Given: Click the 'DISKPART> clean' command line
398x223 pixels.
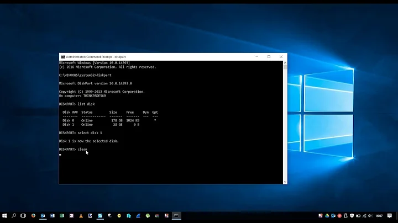Looking at the screenshot, I should tap(73, 149).
